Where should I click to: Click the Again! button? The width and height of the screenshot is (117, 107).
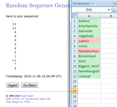click(13, 85)
